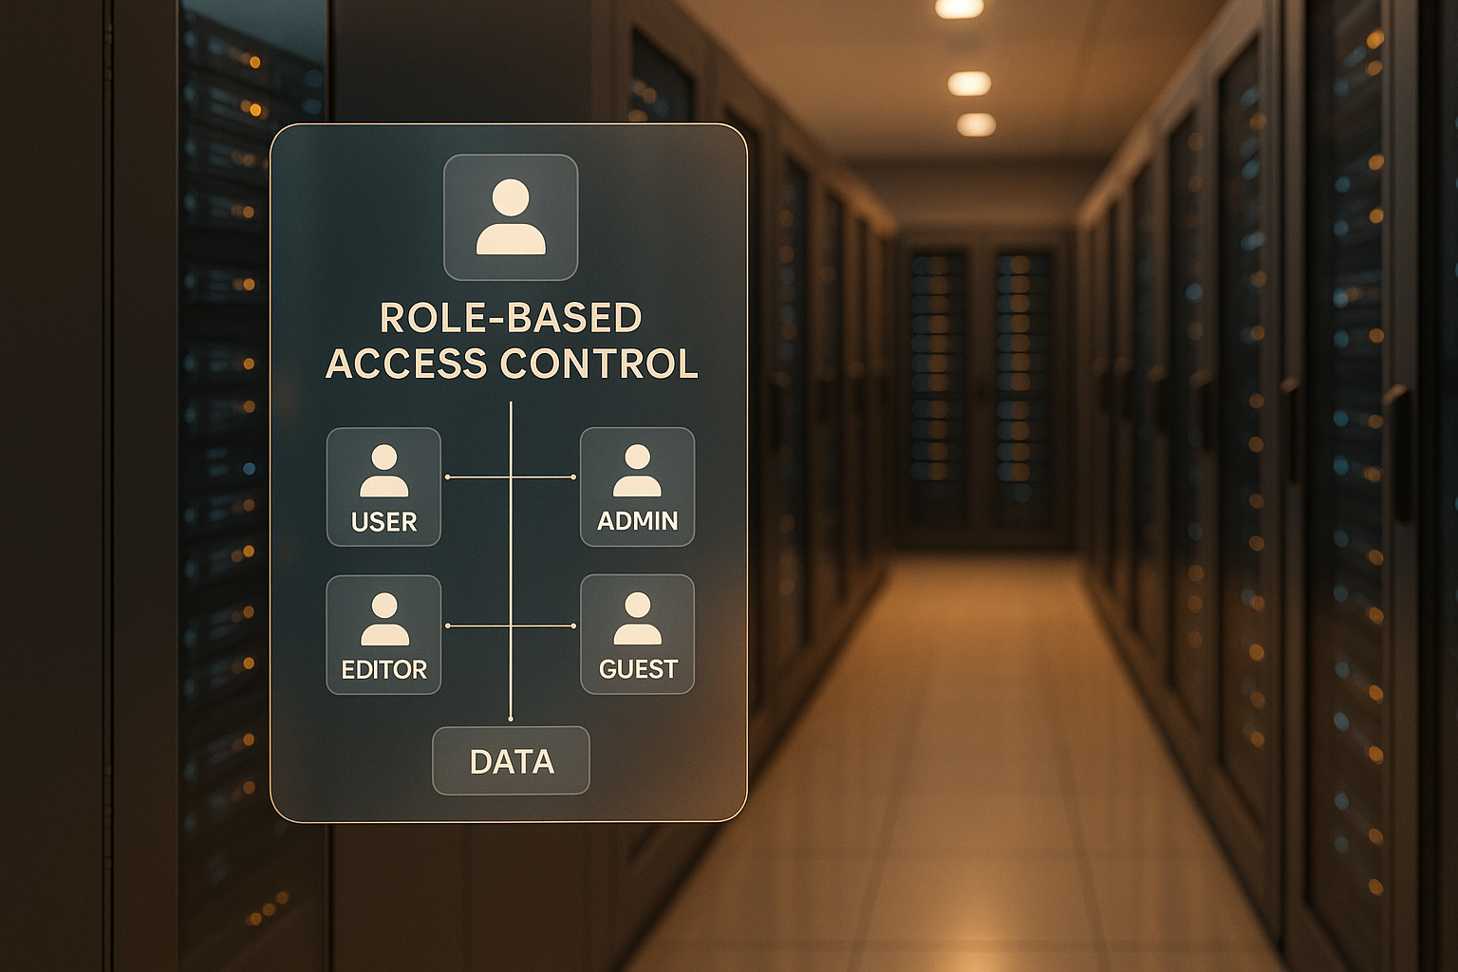Image resolution: width=1458 pixels, height=972 pixels.
Task: Click the DATA box
Action: coord(511,760)
